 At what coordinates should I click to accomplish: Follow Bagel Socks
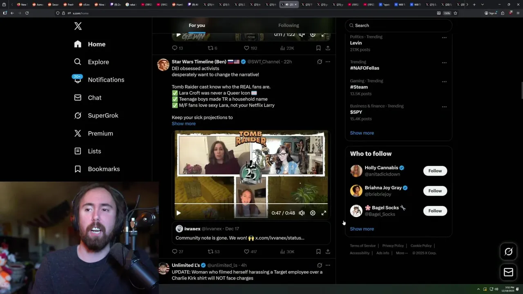click(x=435, y=211)
